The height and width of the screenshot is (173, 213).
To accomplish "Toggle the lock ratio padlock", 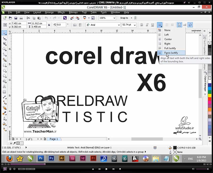I will (49, 25).
